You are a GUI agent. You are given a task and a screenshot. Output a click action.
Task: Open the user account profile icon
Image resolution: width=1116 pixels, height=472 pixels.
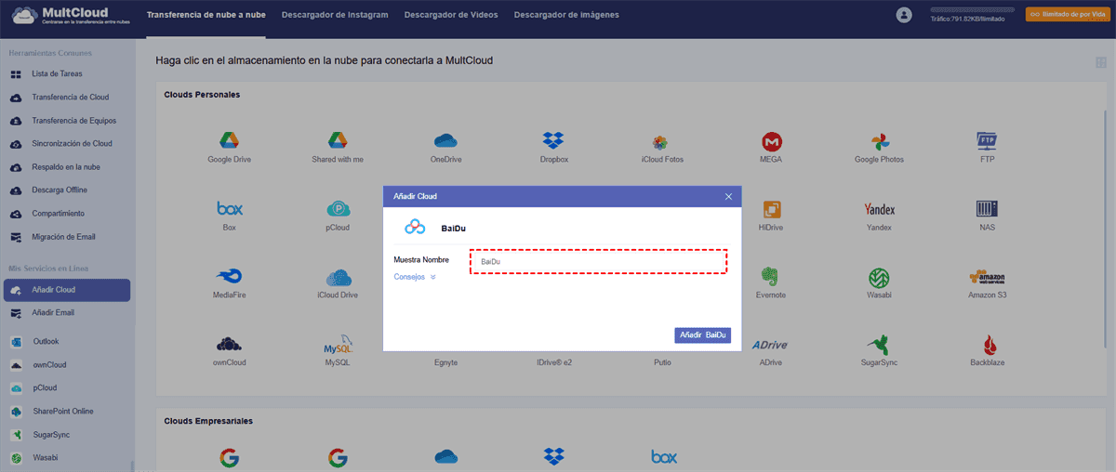tap(904, 15)
